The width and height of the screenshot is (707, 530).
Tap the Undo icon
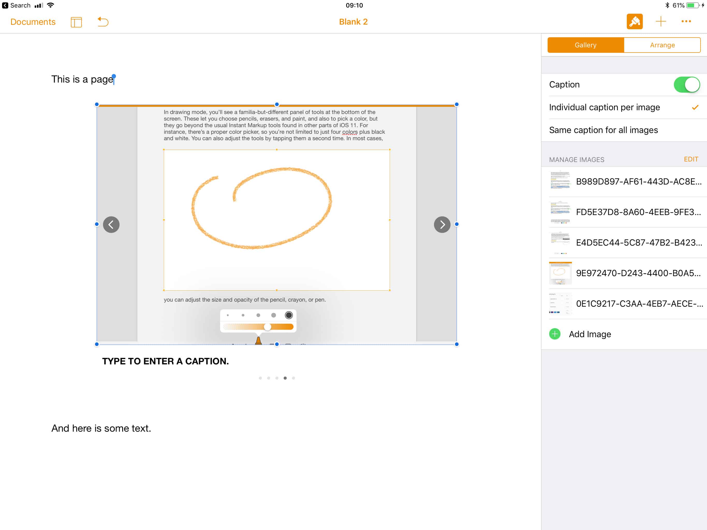(102, 22)
